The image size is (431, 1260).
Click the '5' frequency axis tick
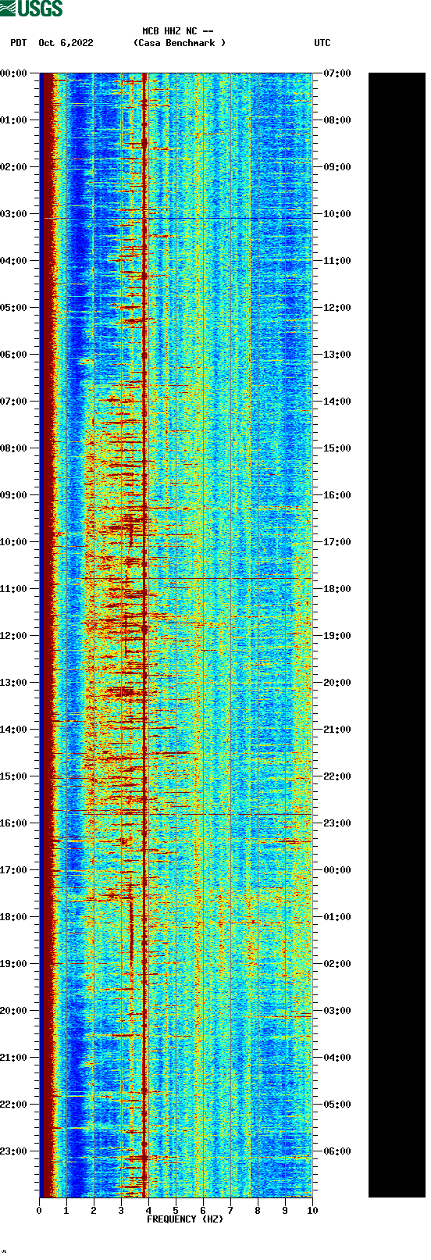(x=176, y=1211)
